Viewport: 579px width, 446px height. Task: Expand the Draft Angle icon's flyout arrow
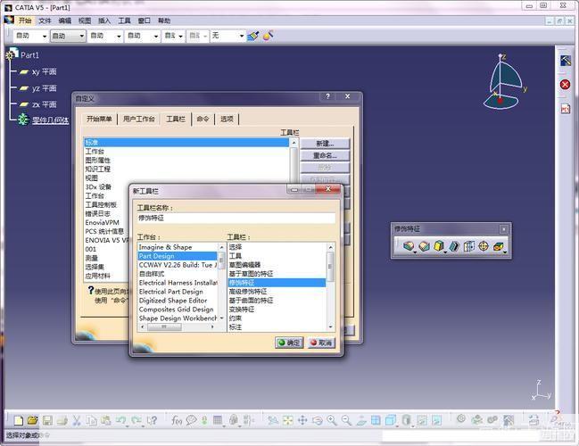445,252
